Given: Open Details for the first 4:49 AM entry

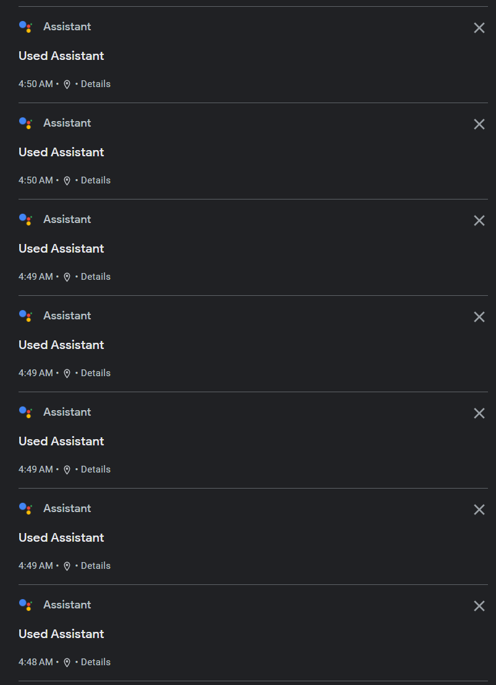Looking at the screenshot, I should 96,277.
